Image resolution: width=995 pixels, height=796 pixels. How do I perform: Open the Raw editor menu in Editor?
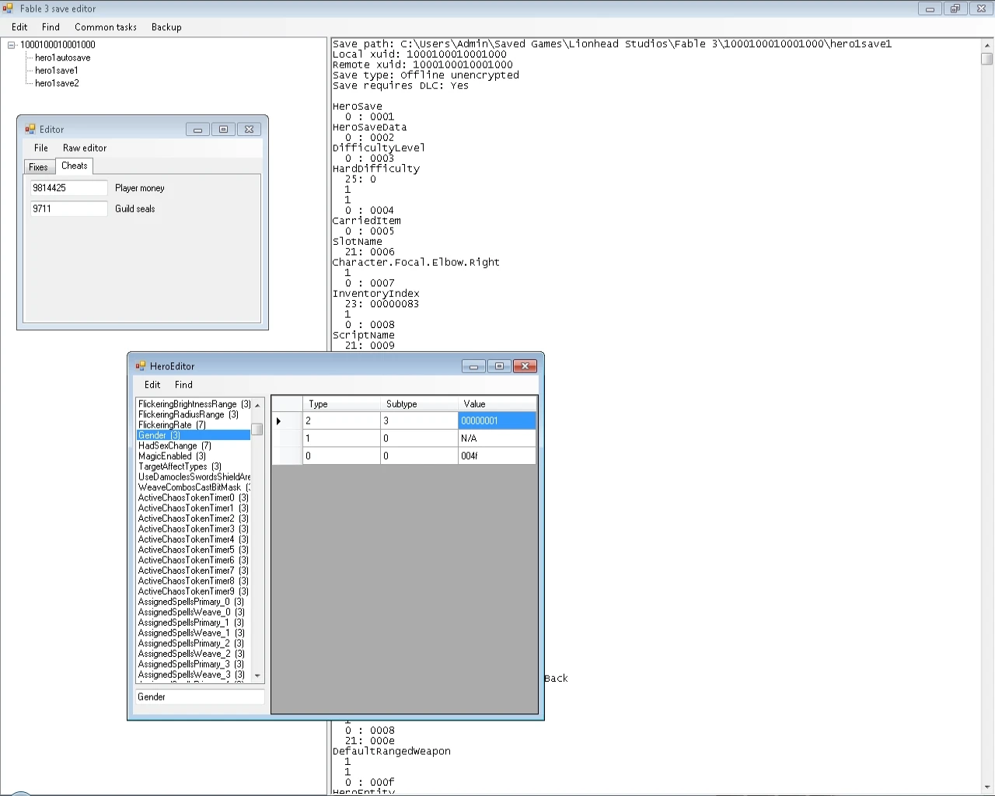click(x=85, y=148)
